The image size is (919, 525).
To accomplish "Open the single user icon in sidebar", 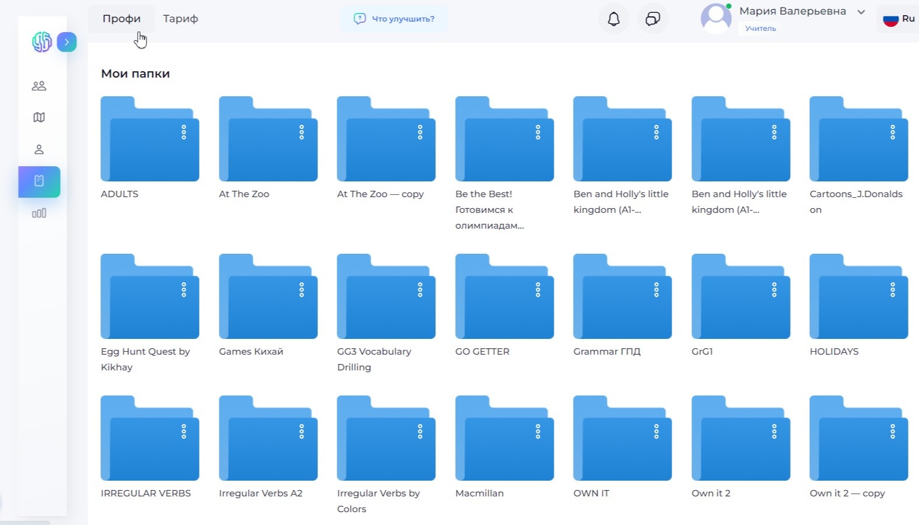I will (39, 149).
